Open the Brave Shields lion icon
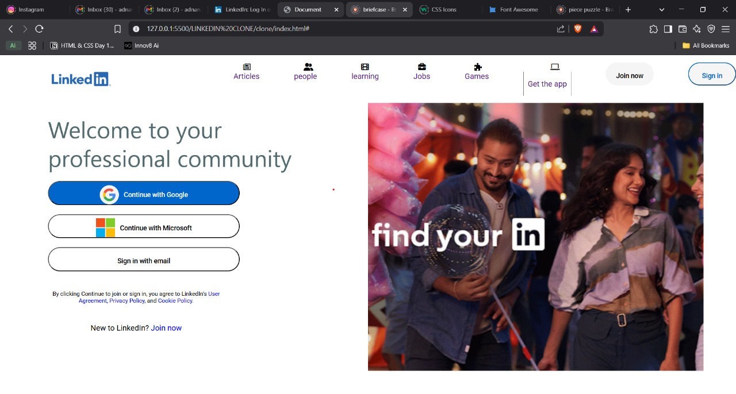The height and width of the screenshot is (394, 736). (578, 29)
